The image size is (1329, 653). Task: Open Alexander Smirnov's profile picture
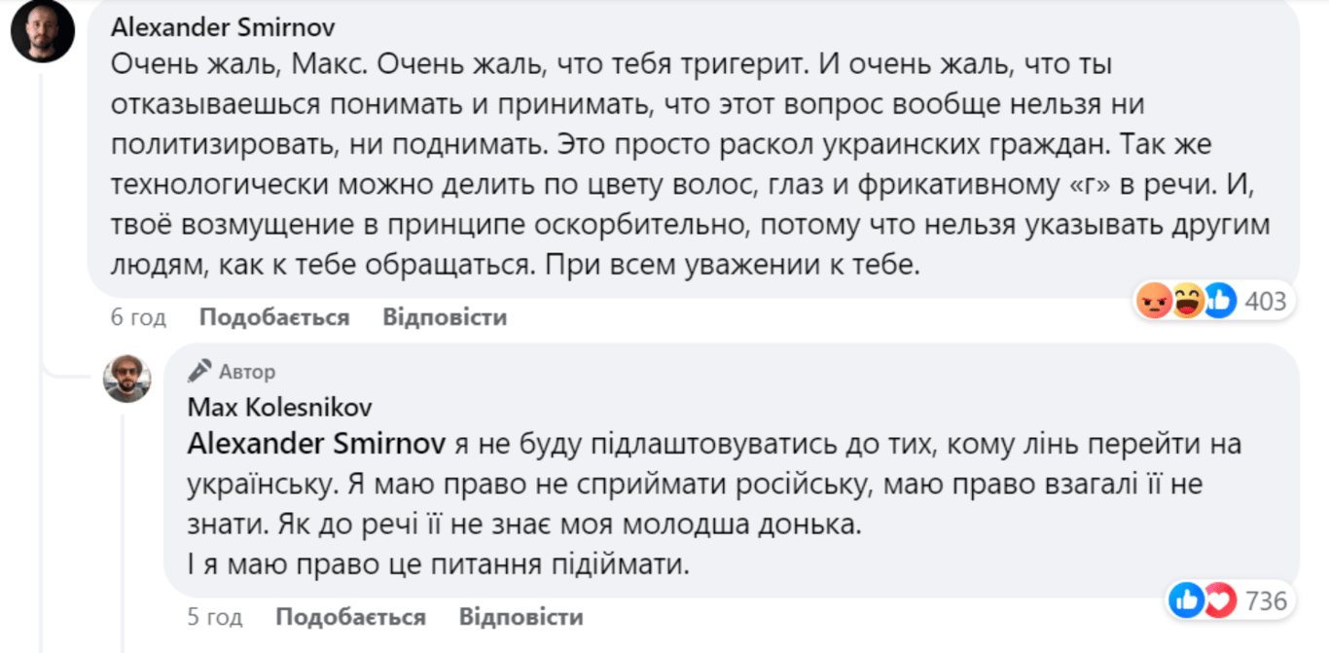click(x=43, y=31)
